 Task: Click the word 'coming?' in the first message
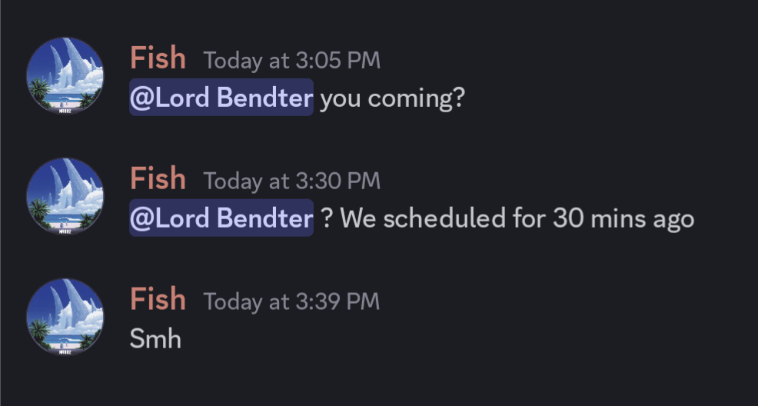click(416, 98)
